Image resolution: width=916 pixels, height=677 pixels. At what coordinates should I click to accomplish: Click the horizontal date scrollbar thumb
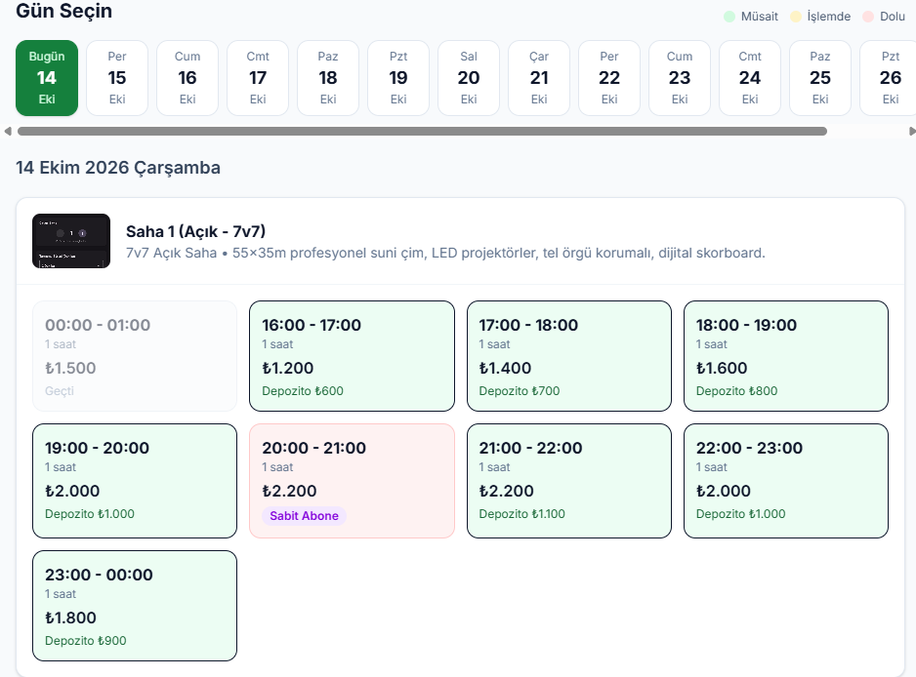pos(422,132)
